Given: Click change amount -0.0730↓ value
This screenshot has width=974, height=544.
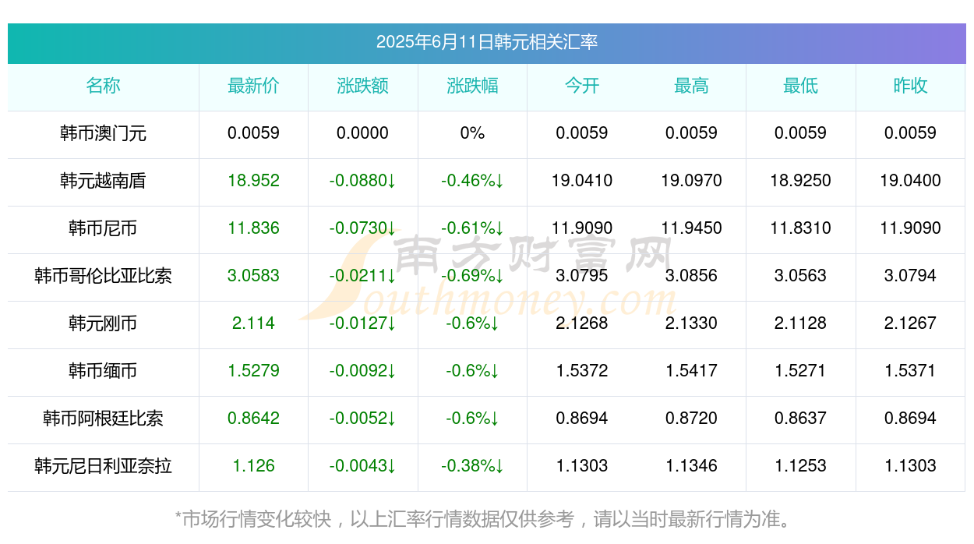Looking at the screenshot, I should pyautogui.click(x=362, y=228).
